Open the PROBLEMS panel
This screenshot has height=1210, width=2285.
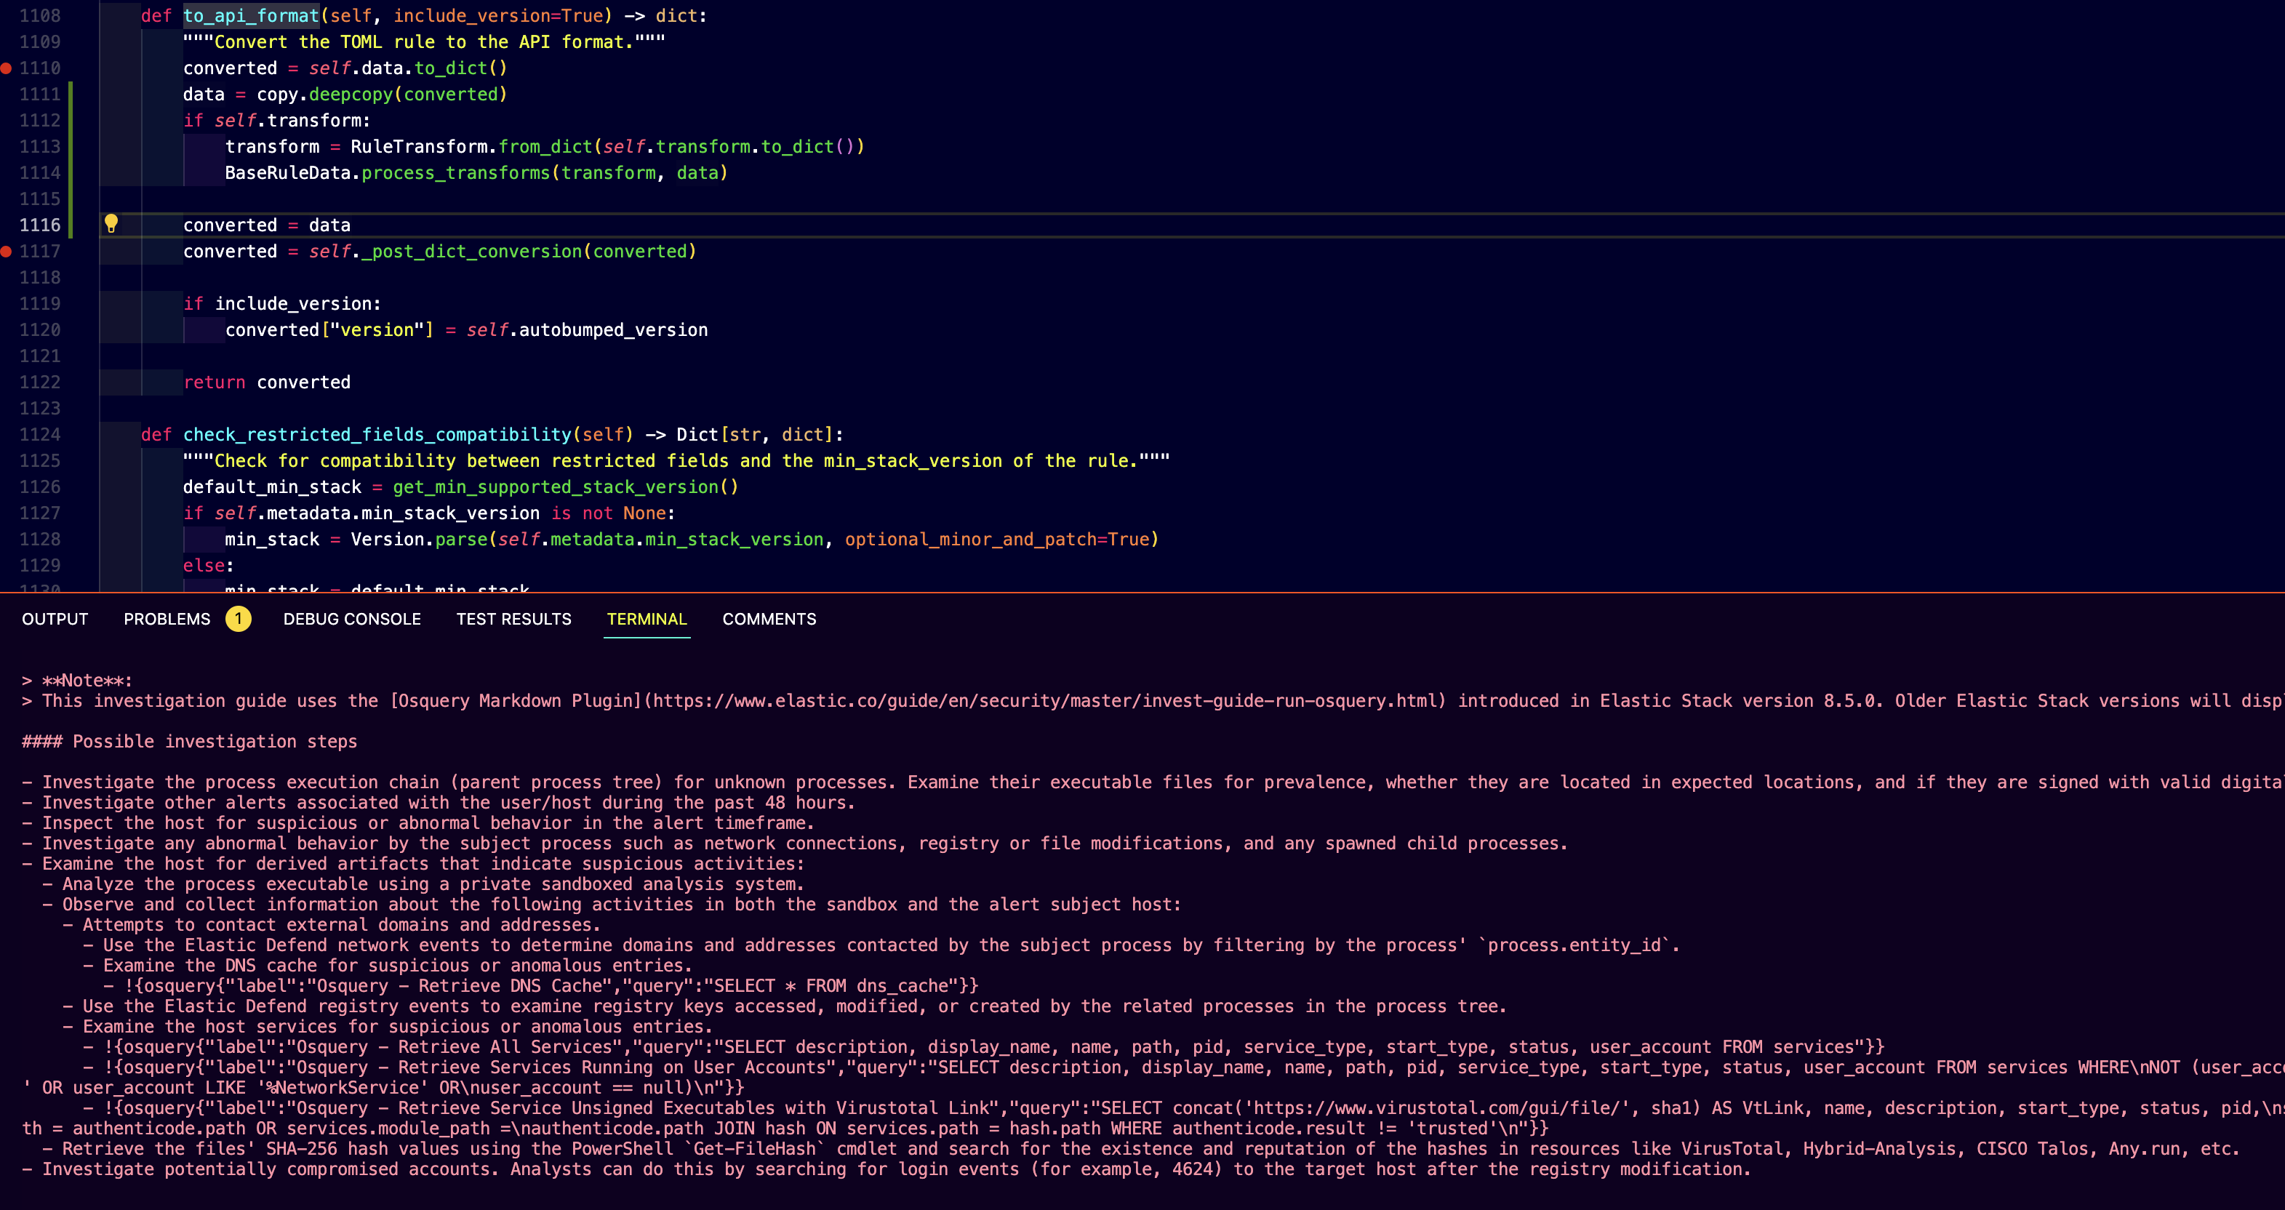click(167, 620)
